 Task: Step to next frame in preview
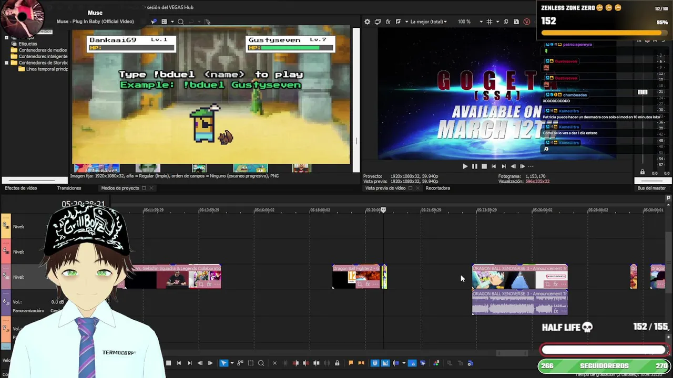[x=522, y=166]
